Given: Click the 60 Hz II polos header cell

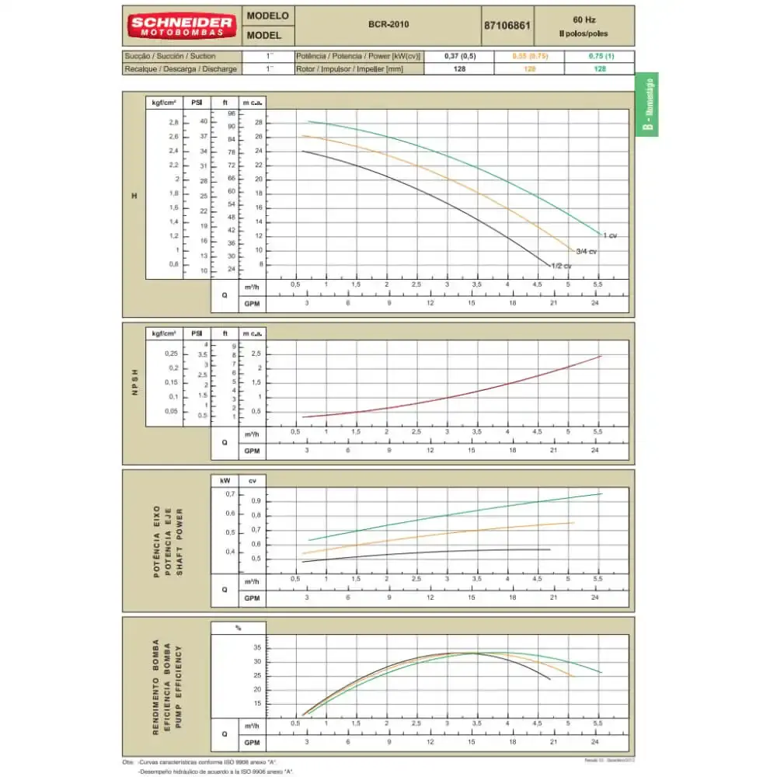Looking at the screenshot, I should (x=584, y=26).
